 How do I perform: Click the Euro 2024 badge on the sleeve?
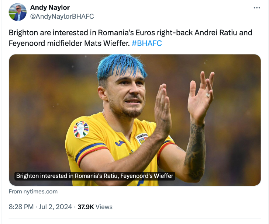(x=81, y=129)
